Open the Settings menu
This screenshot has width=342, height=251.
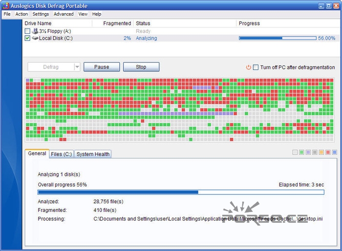pos(41,14)
